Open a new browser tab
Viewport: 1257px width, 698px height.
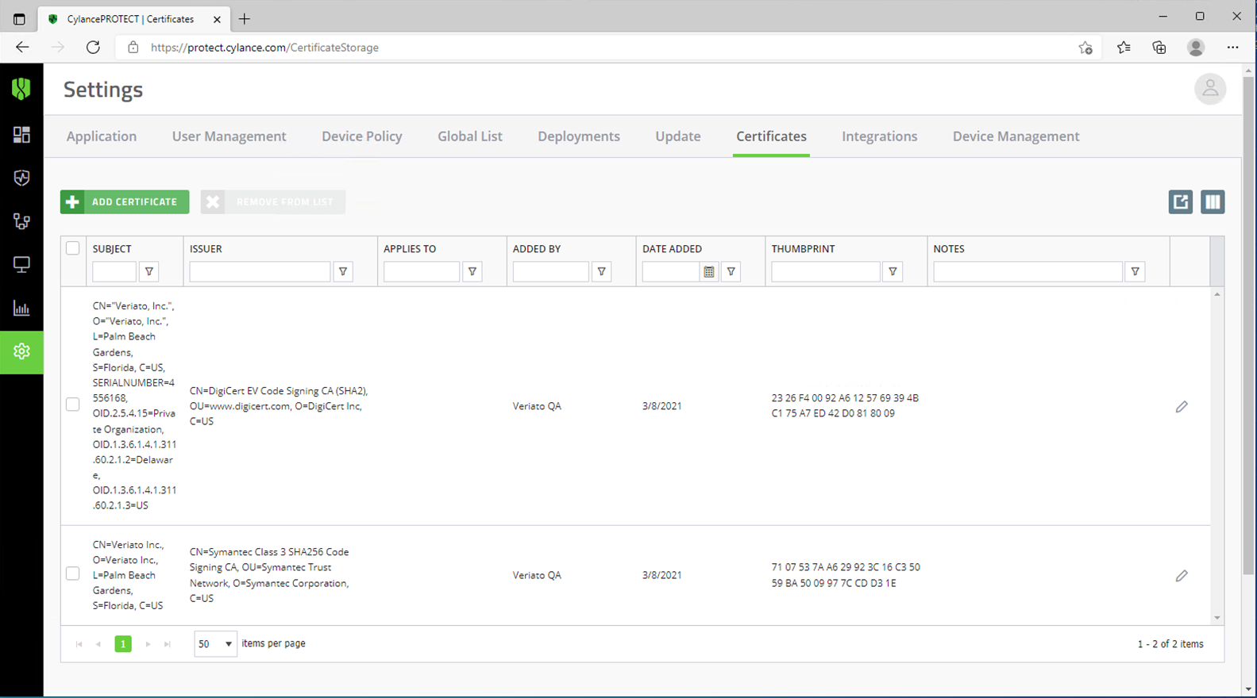[x=245, y=18]
